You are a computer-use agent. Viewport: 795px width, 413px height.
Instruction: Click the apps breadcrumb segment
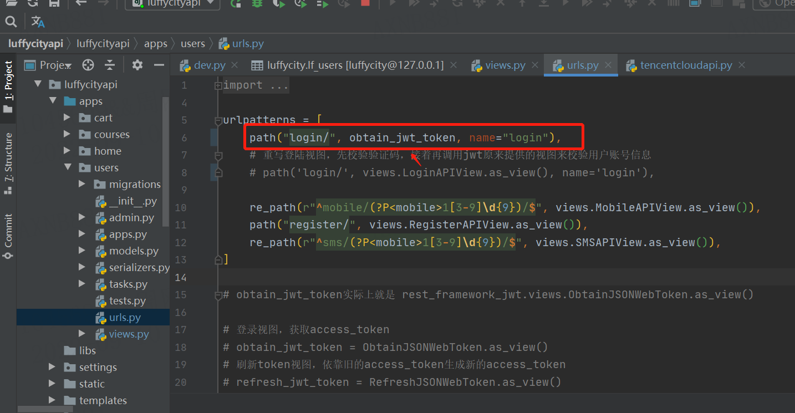click(155, 43)
